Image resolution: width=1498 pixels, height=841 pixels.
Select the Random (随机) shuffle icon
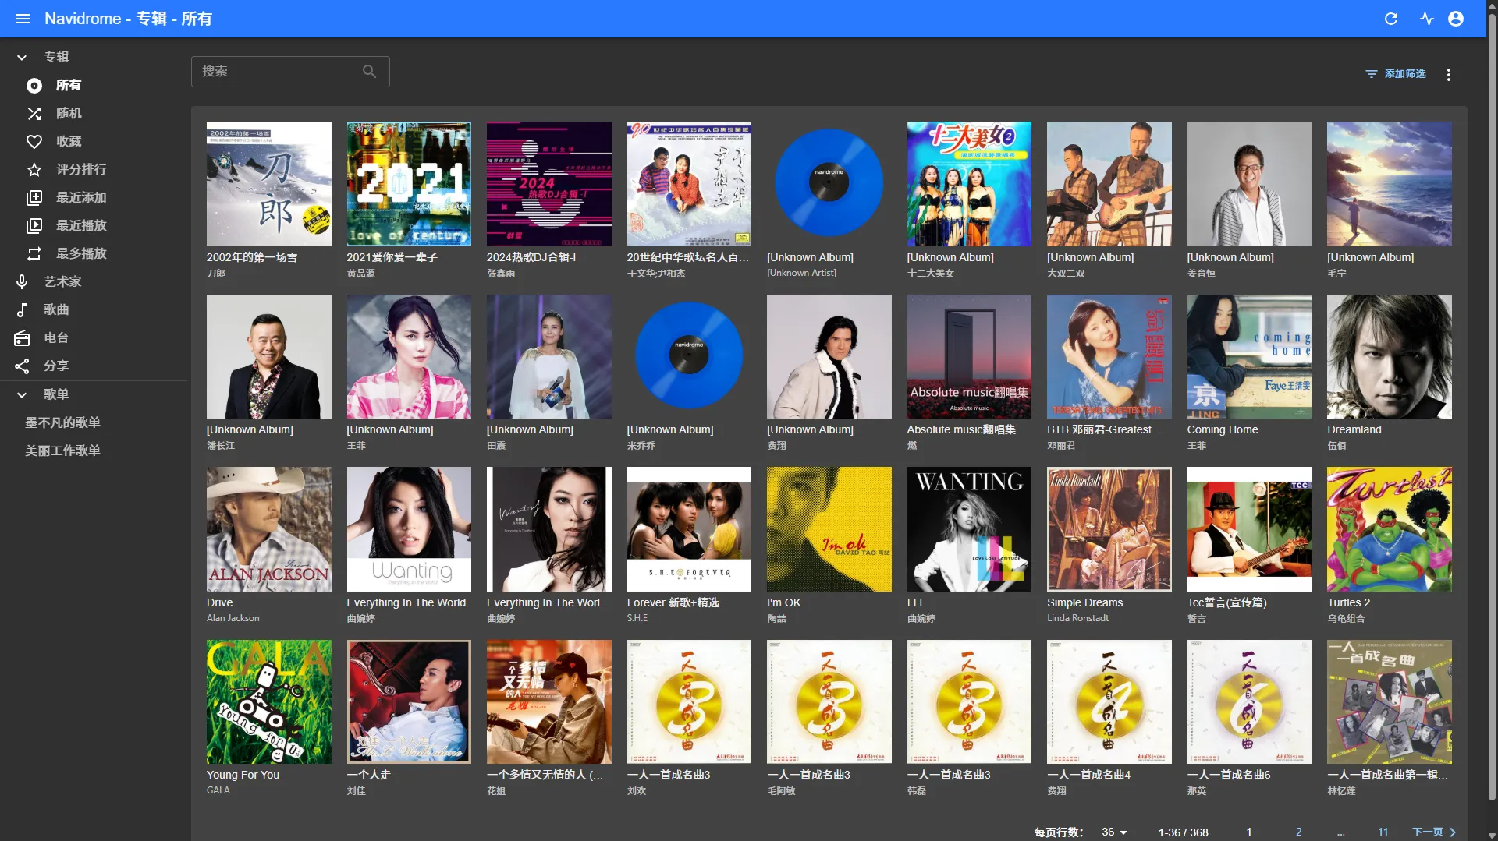click(34, 114)
